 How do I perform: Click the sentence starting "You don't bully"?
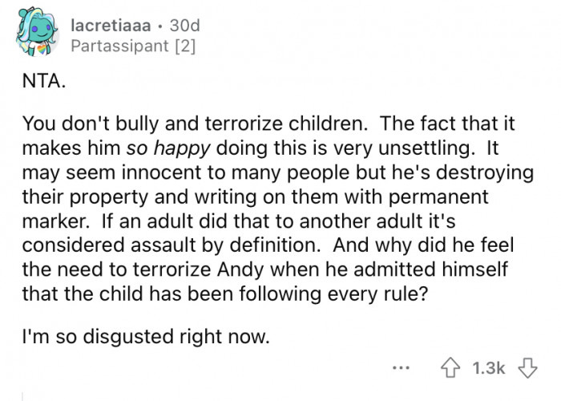pos(200,127)
